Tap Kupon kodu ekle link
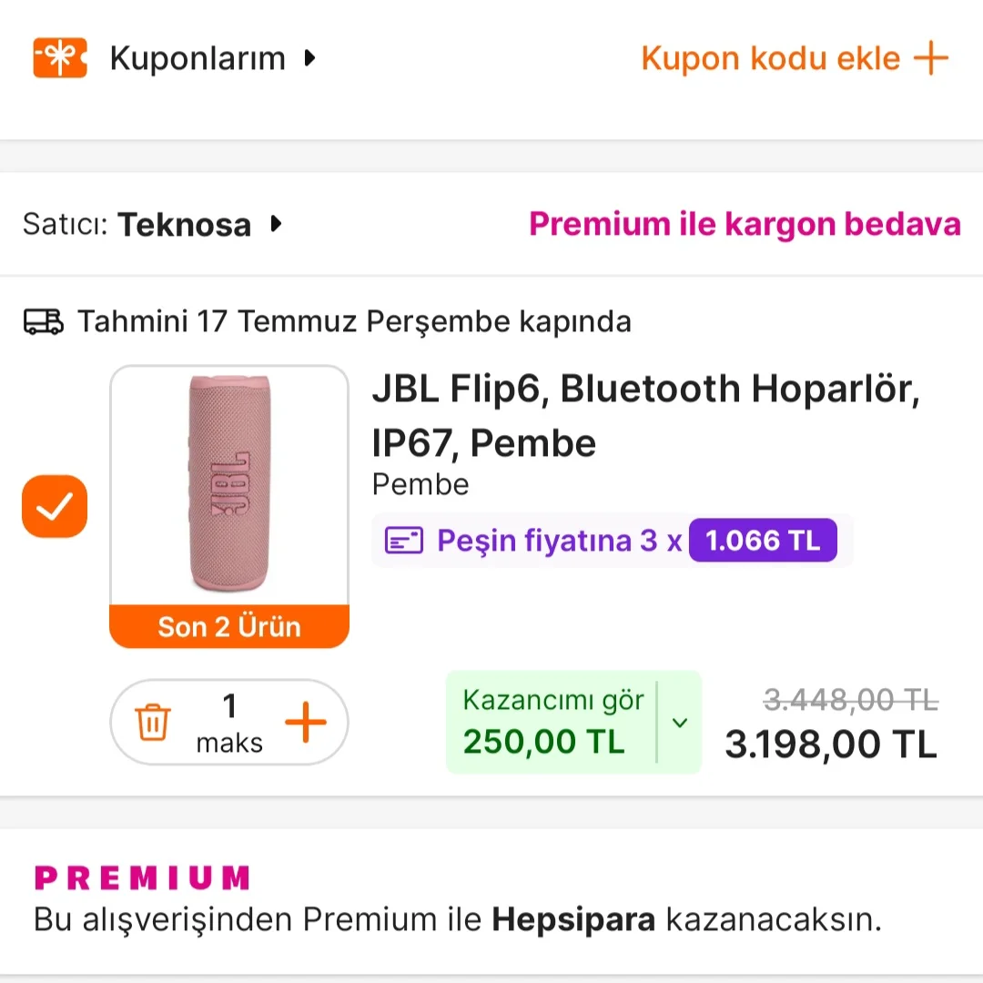The image size is (983, 983). tap(795, 59)
